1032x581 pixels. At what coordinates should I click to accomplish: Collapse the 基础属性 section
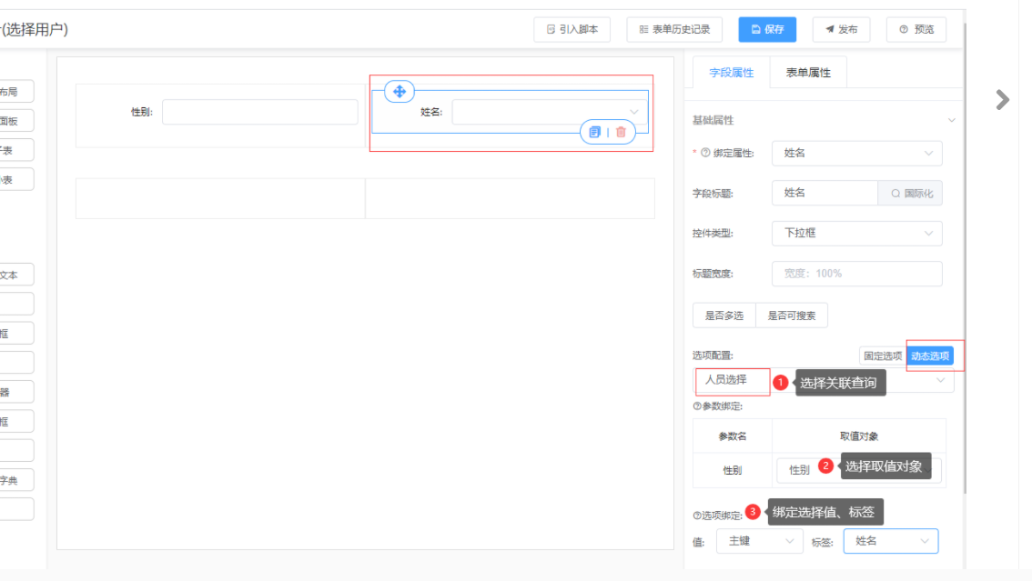[951, 120]
